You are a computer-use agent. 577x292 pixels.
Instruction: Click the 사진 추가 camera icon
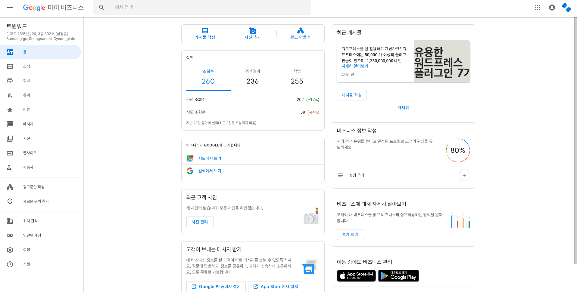(x=253, y=31)
